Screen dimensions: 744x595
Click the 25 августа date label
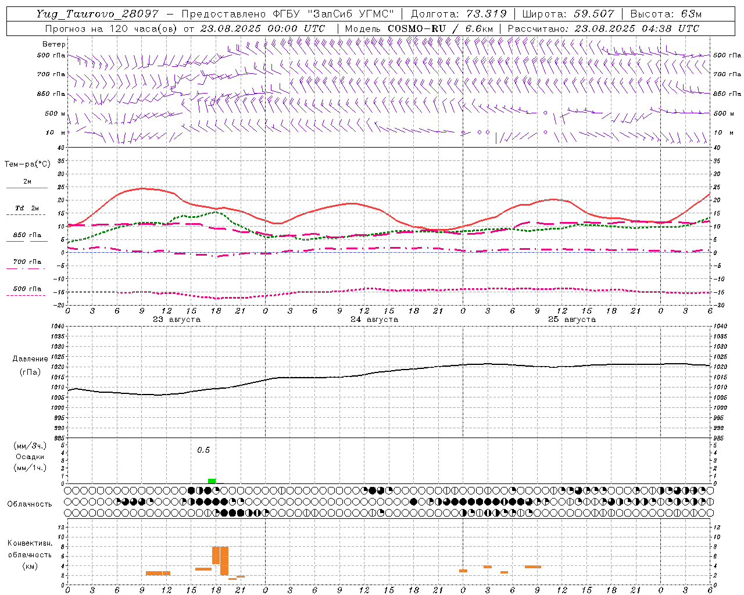point(572,320)
